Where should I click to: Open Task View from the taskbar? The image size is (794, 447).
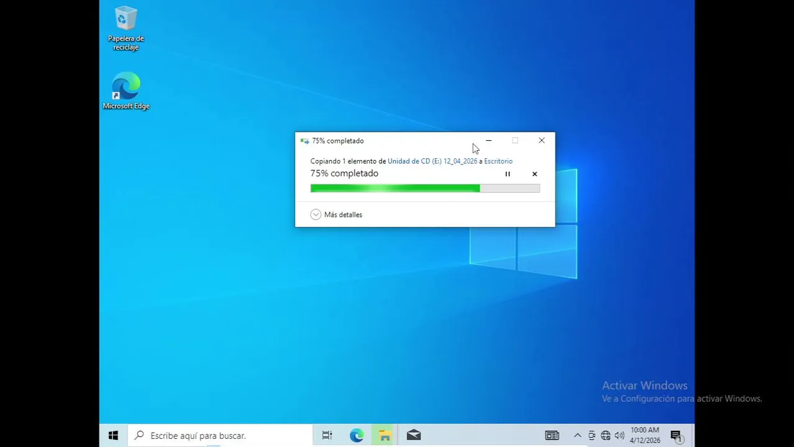click(327, 436)
